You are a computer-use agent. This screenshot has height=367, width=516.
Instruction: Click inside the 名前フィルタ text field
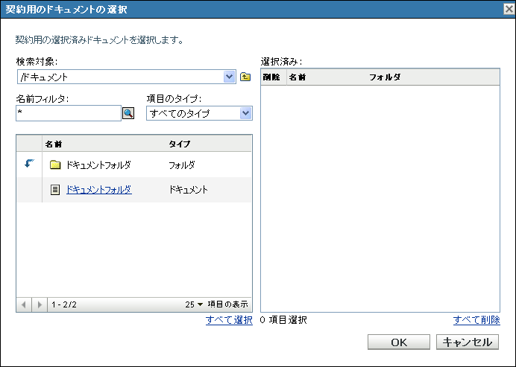tap(69, 113)
